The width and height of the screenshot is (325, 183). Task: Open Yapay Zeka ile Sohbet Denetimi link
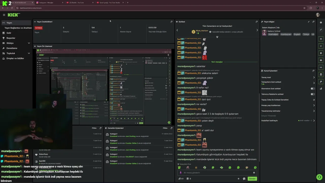coord(288,100)
